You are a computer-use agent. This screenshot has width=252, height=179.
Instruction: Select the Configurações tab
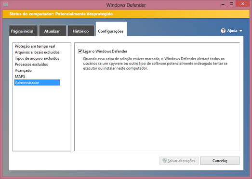click(111, 29)
